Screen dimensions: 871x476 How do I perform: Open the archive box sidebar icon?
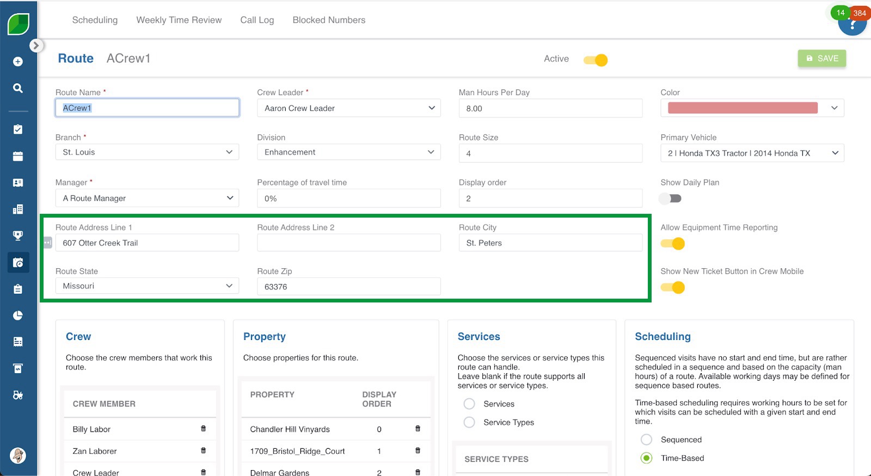tap(18, 368)
